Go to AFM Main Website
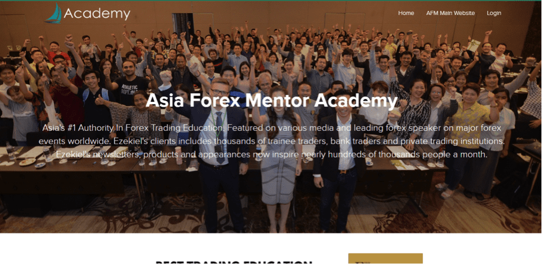 pyautogui.click(x=450, y=13)
